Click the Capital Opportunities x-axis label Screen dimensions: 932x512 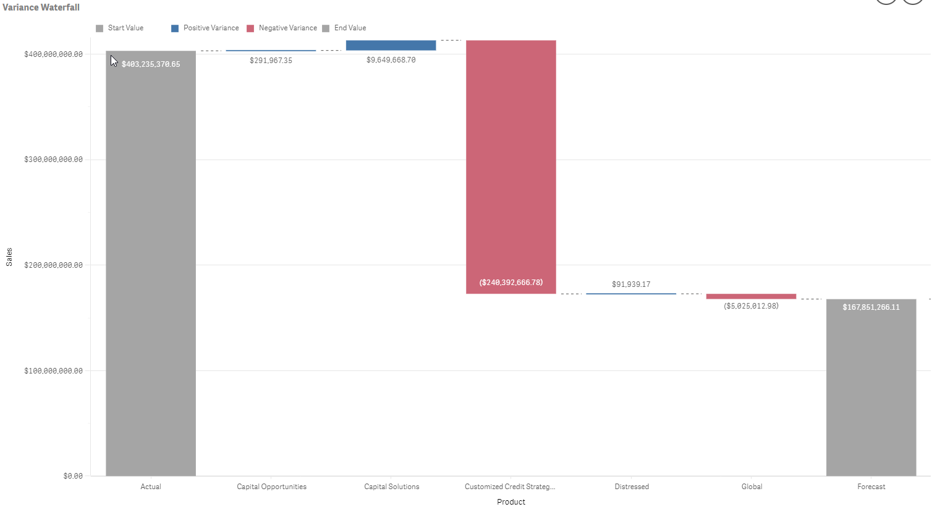pyautogui.click(x=271, y=487)
